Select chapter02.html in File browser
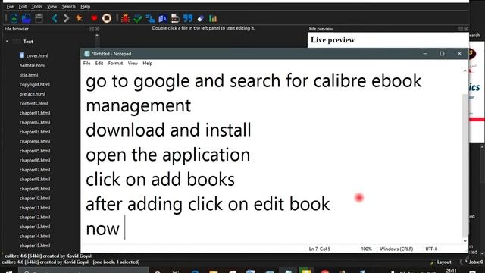 coord(35,122)
